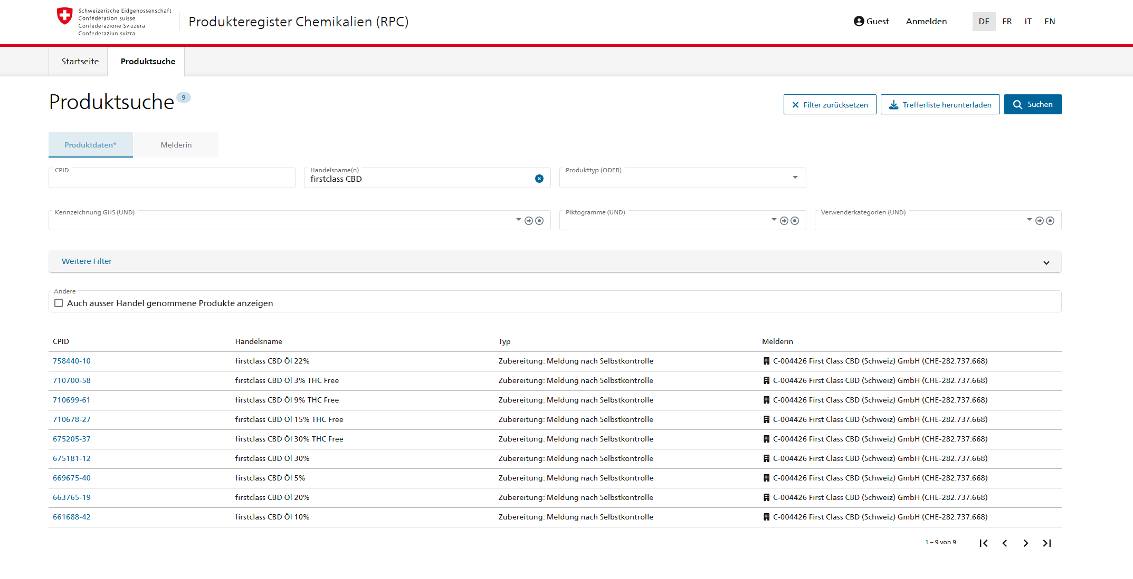Viewport: 1133px width, 579px height.
Task: Open product link 675181-12
Action: pos(72,458)
